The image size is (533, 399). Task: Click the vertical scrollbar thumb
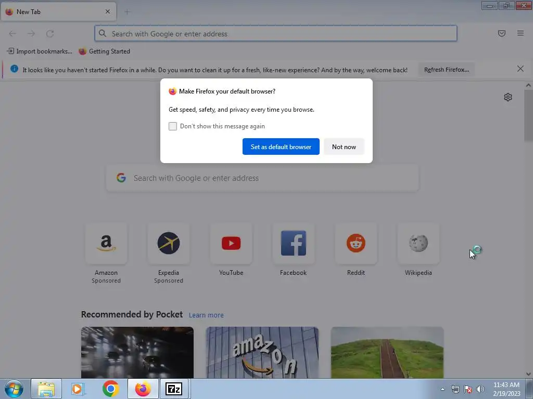pos(528,115)
